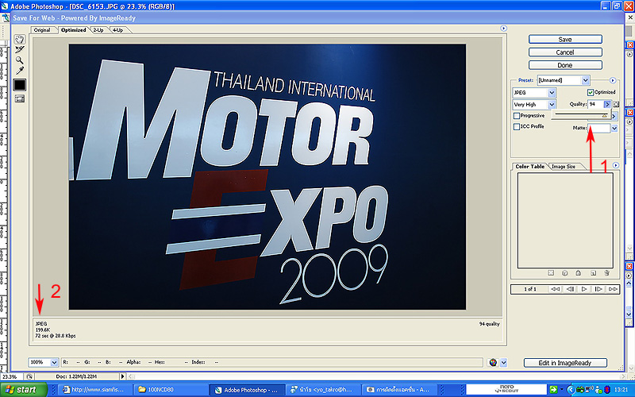Screen dimensions: 635x397
Task: Switch to the 4-Up tab
Action: tap(117, 30)
